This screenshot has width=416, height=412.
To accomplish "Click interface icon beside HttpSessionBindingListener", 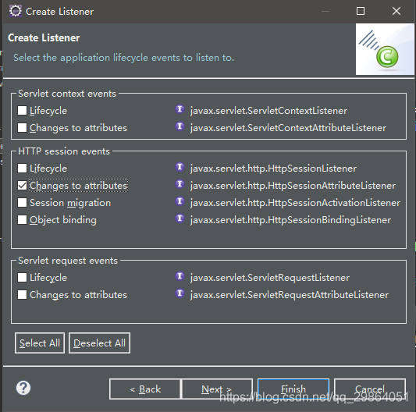I will click(180, 218).
